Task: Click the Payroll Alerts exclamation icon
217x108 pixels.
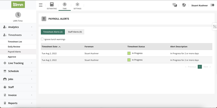Action: (x=44, y=19)
